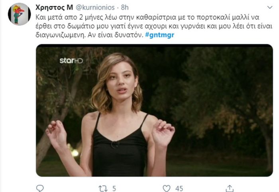Viewport: 279px width, 192px height.
Task: Enlarge the attached TV screenshot
Action: [x=154, y=110]
